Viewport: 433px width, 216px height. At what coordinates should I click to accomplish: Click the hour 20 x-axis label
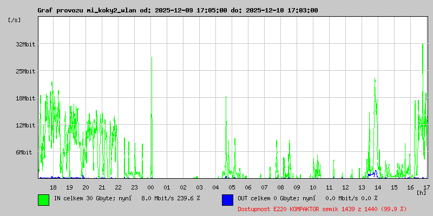(86, 187)
